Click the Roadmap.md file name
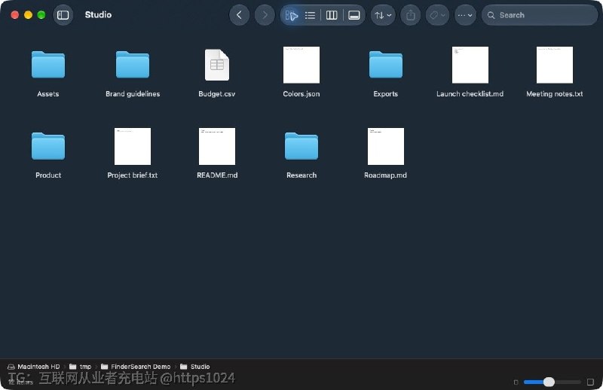The width and height of the screenshot is (603, 390). click(x=386, y=175)
